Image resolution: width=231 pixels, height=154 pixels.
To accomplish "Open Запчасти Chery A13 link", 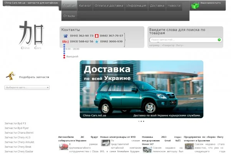I will [x=17, y=137].
